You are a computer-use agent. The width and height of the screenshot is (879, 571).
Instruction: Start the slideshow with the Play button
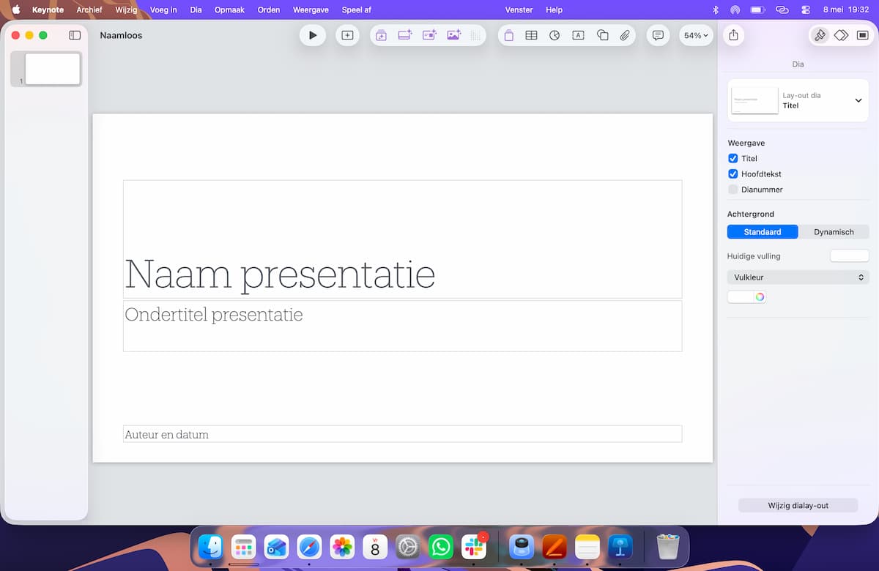(x=313, y=35)
